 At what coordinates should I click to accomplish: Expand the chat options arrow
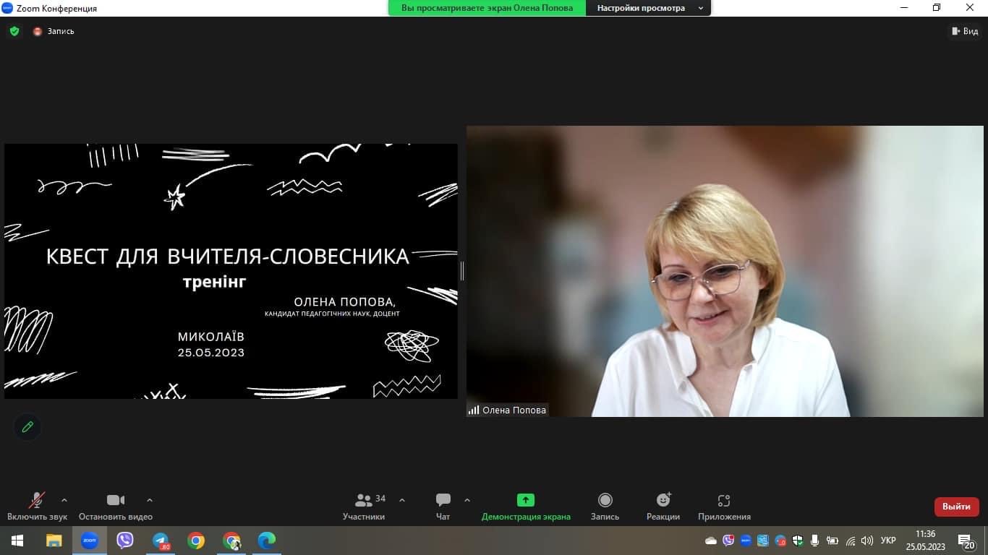click(x=467, y=500)
